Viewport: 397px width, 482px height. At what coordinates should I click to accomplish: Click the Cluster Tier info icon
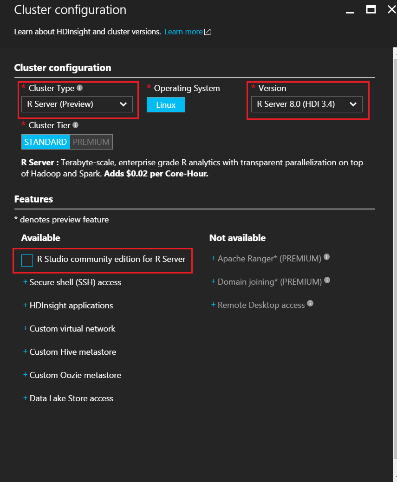[x=75, y=125]
